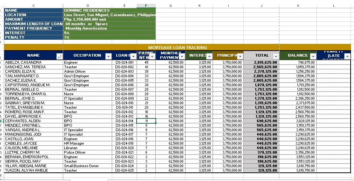Select the HR Manager occupation cell

[x=88, y=144]
